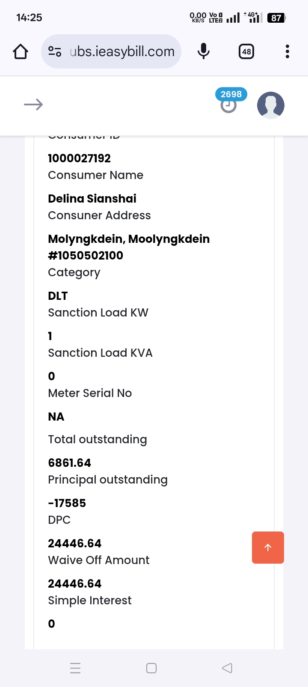The image size is (308, 687).
Task: Tap the Total outstanding value 6861.64
Action: pyautogui.click(x=70, y=463)
